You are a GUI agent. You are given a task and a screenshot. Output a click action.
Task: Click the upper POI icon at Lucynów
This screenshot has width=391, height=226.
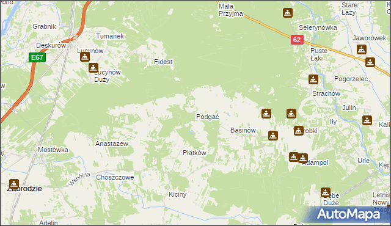point(85,57)
